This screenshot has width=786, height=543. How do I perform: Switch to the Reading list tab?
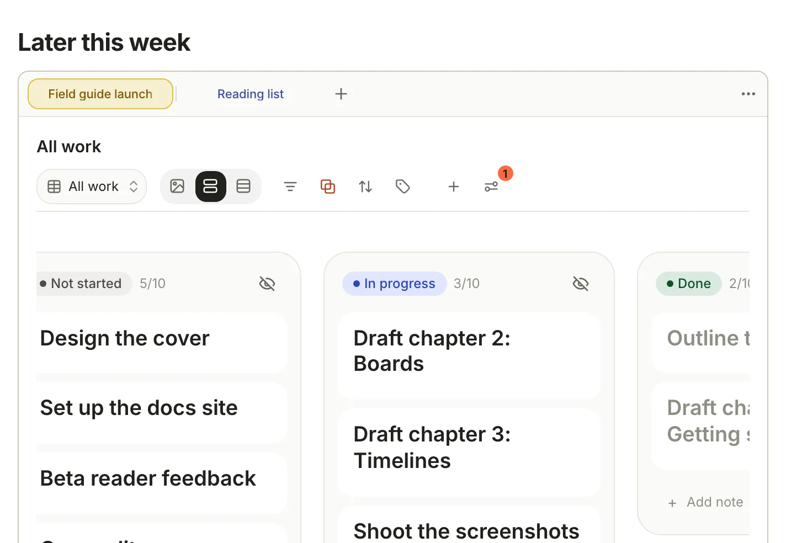(251, 94)
